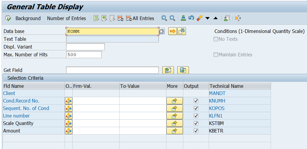The height and width of the screenshot is (149, 307).
Task: Click Frm-Val. cell for Line number
Action: point(96,116)
